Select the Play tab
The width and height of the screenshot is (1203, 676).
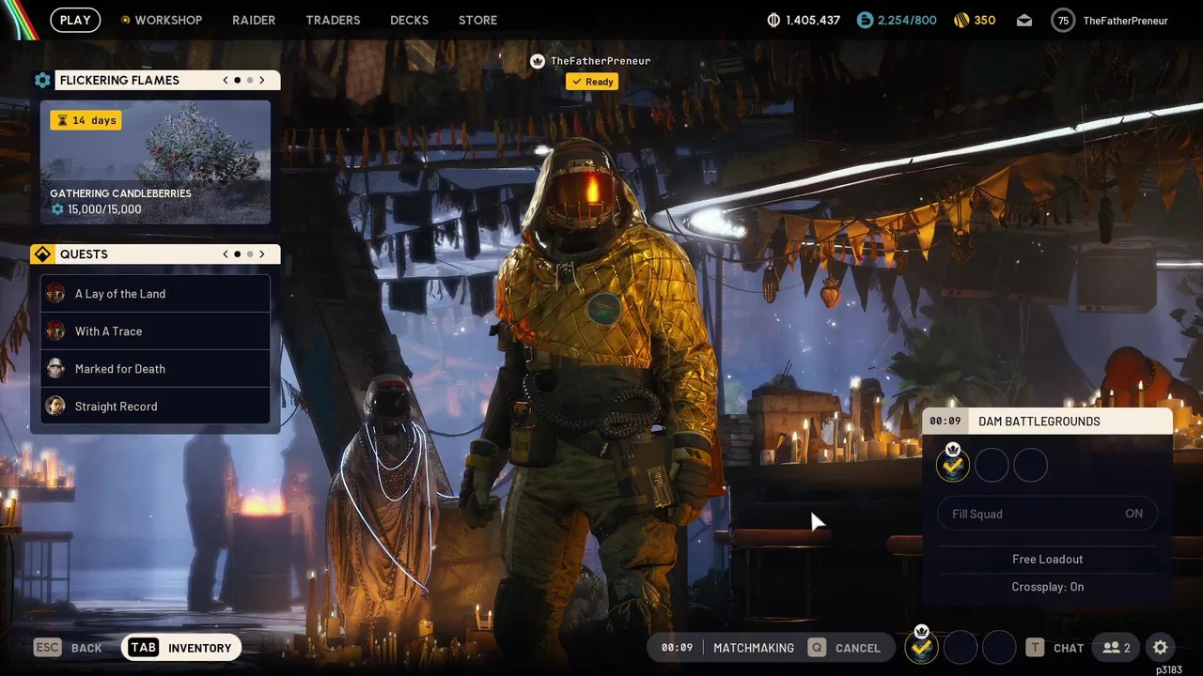[x=75, y=20]
